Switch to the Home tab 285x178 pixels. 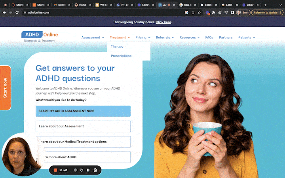pos(82,5)
